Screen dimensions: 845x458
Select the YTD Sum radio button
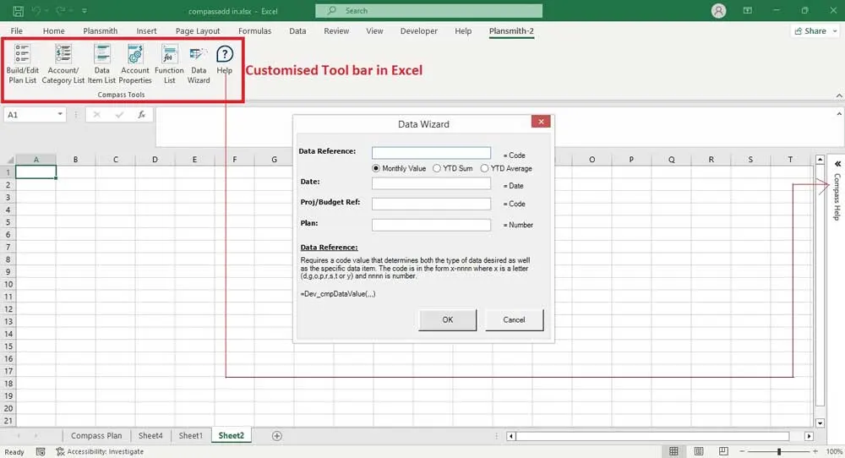coord(437,168)
